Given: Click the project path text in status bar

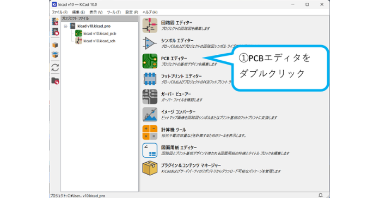Looking at the screenshot, I should 78,196.
